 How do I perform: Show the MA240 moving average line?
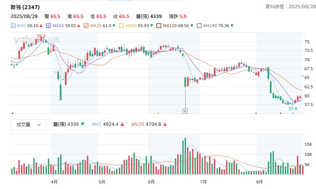[x=199, y=26]
